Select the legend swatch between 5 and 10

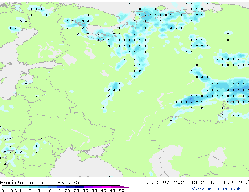[x=43, y=187]
